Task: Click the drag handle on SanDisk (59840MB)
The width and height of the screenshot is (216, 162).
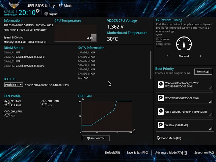Action: coord(211,129)
